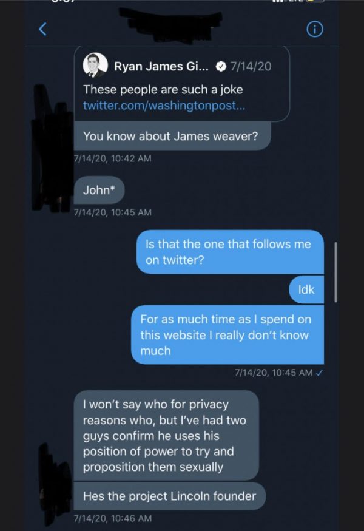Tap the 'I won't say who' message
The image size is (364, 531).
pos(166,435)
